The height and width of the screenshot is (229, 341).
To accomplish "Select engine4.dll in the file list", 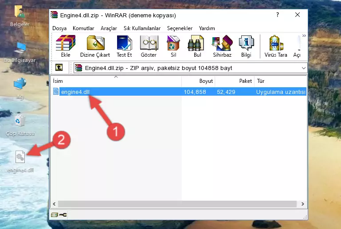I will click(x=180, y=92).
